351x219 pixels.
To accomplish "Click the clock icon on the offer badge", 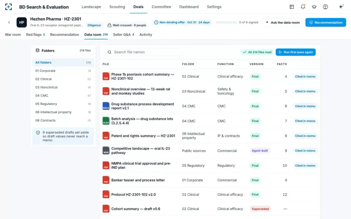I will (x=156, y=22).
